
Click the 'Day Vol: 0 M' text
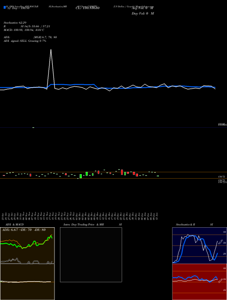tap(143, 14)
